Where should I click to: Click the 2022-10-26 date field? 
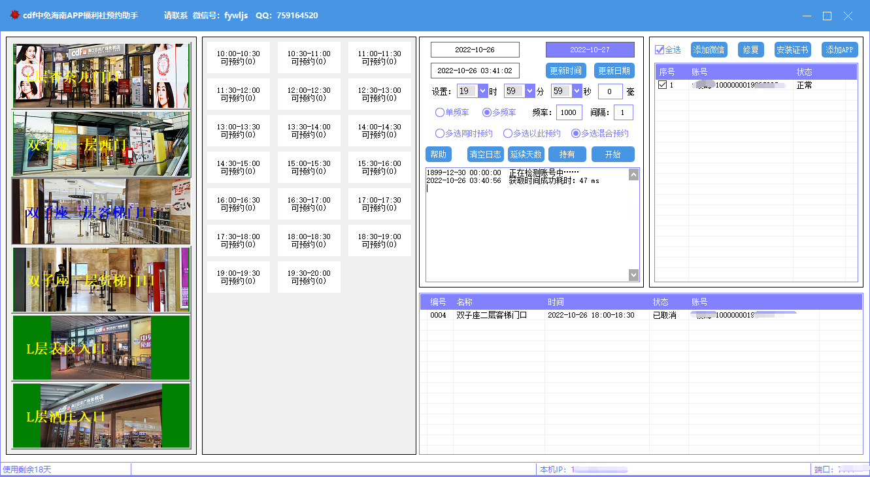click(x=475, y=50)
